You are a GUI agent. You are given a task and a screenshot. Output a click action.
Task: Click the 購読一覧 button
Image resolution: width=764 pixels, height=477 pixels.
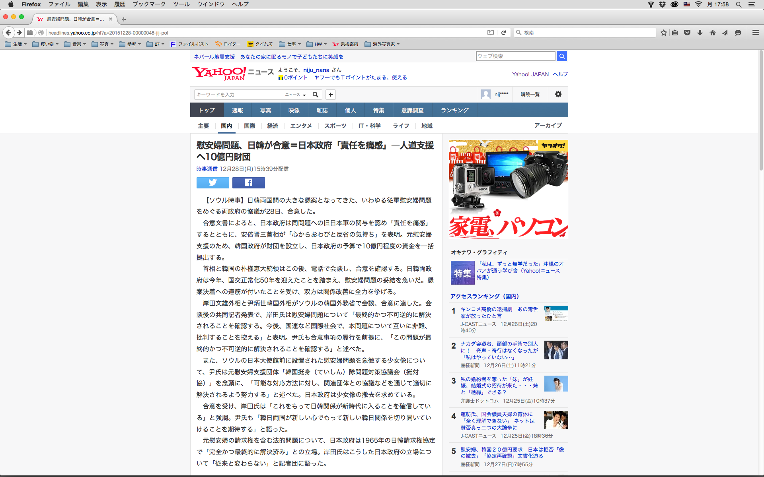[530, 94]
